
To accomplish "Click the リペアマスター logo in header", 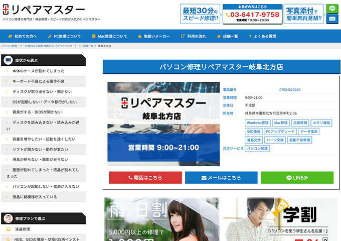I will point(44,10).
